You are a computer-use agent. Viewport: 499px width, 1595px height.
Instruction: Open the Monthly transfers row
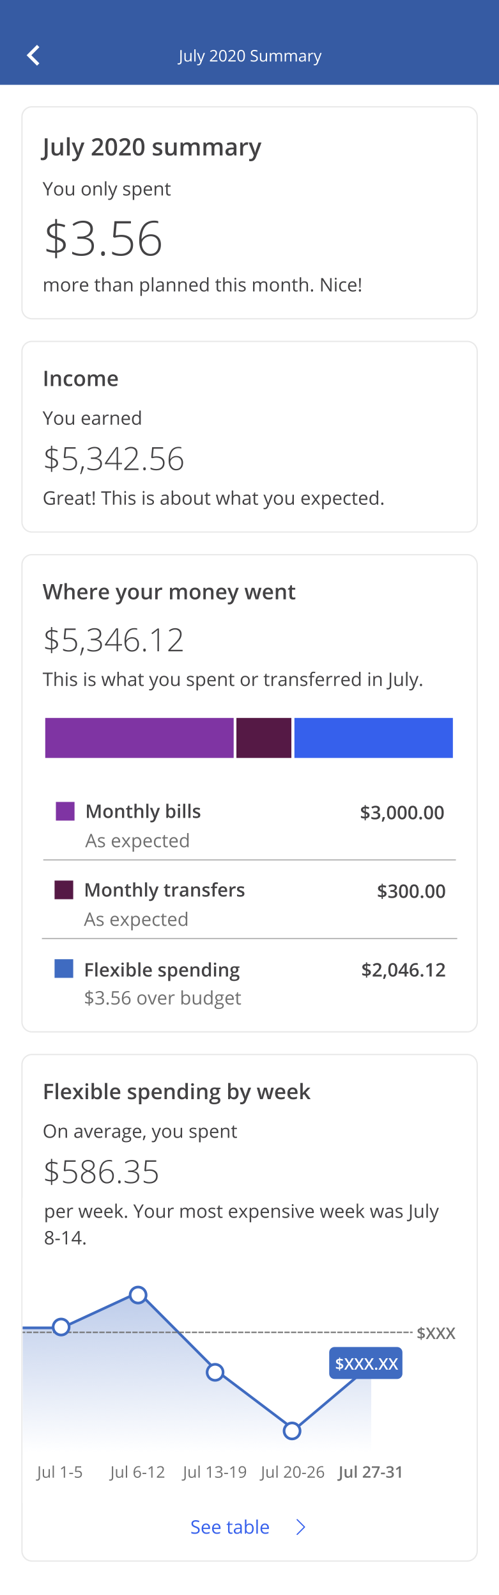pyautogui.click(x=249, y=903)
